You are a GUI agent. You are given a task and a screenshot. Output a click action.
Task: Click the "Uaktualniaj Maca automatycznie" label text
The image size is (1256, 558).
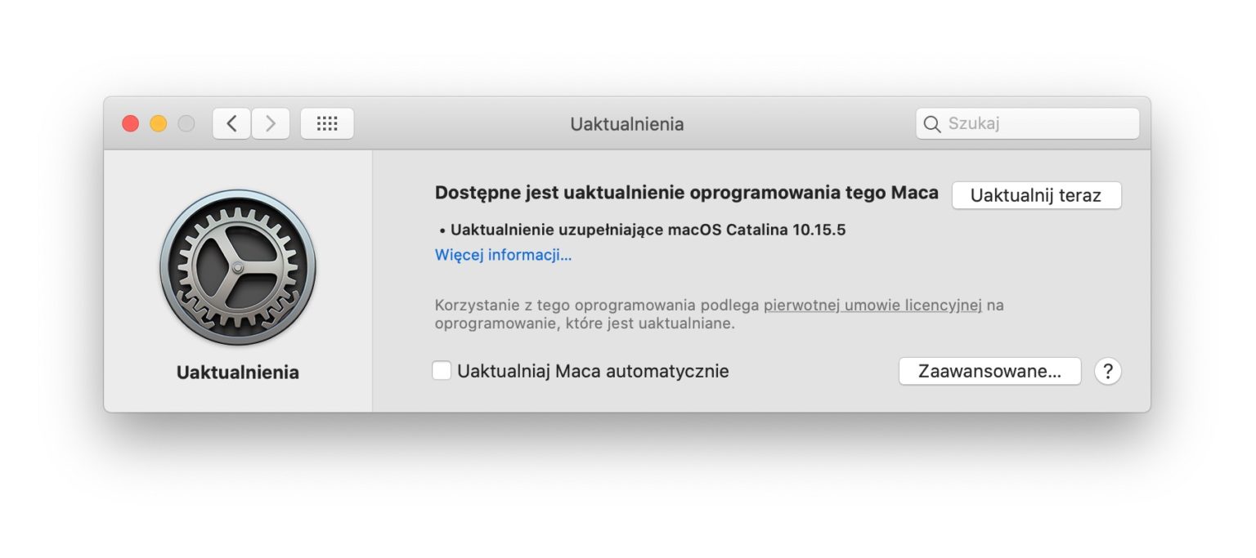click(x=593, y=372)
